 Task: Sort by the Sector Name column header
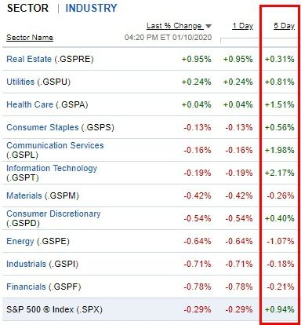point(30,38)
